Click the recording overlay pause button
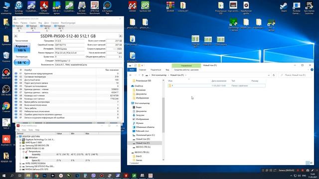 coord(298,170)
